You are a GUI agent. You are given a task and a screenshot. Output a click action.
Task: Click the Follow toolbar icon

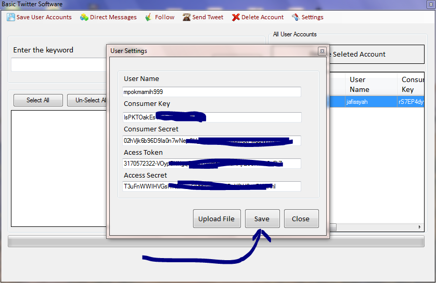click(148, 17)
